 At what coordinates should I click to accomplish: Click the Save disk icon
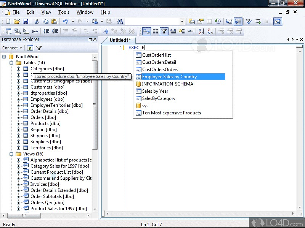point(26,22)
